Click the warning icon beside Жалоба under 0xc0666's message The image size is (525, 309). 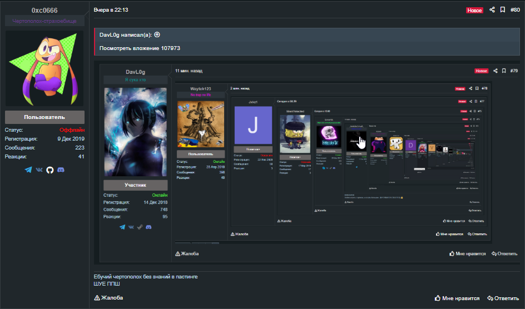97,298
